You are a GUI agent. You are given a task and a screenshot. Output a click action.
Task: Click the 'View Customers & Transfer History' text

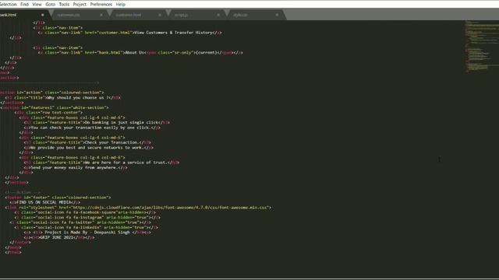(x=173, y=33)
